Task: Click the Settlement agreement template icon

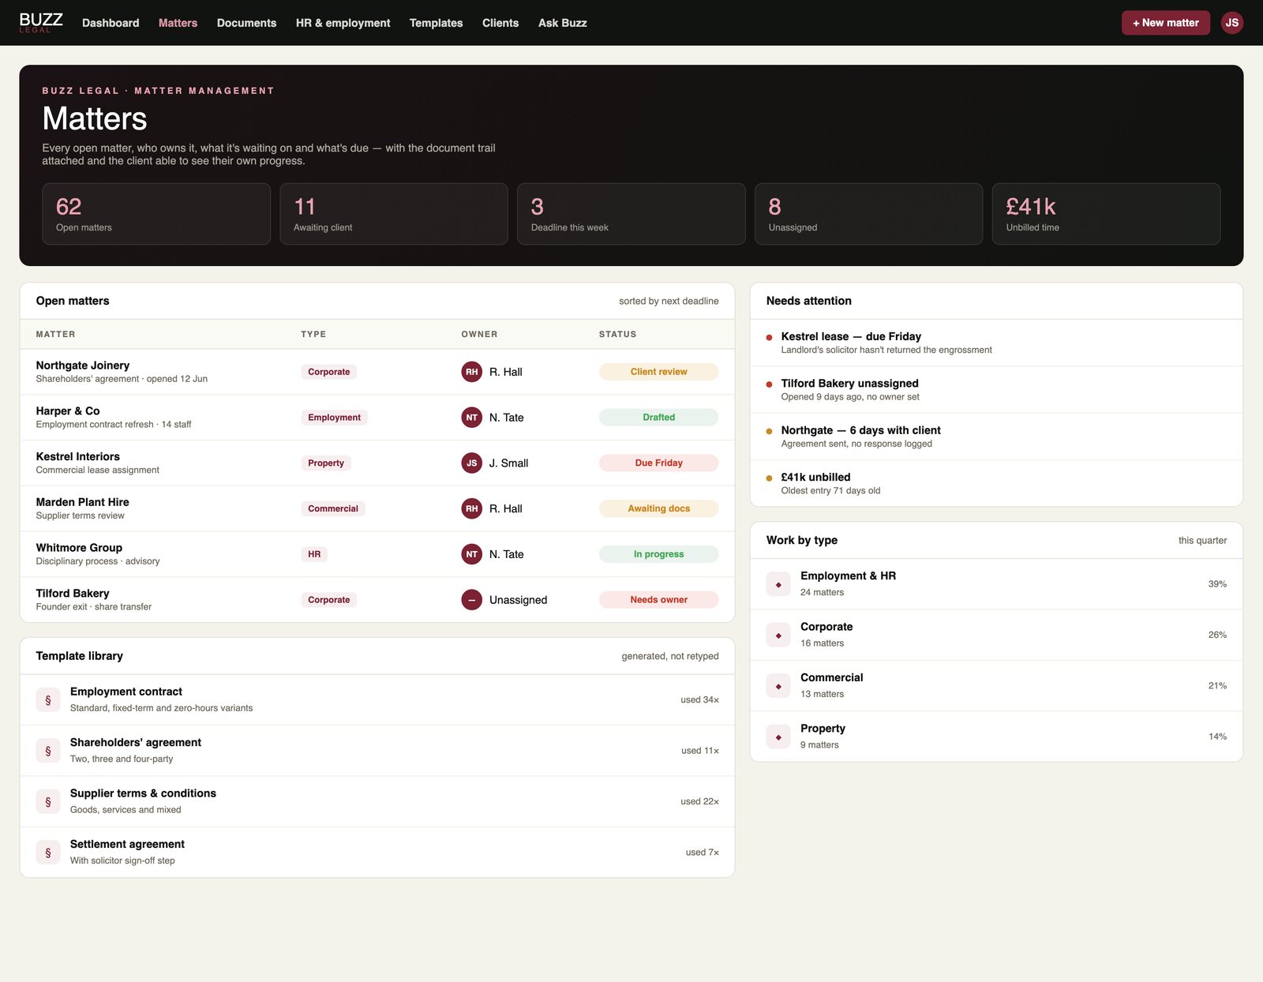Action: [x=48, y=853]
